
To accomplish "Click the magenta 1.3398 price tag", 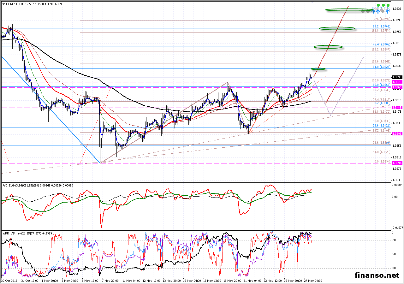I will (396, 134).
